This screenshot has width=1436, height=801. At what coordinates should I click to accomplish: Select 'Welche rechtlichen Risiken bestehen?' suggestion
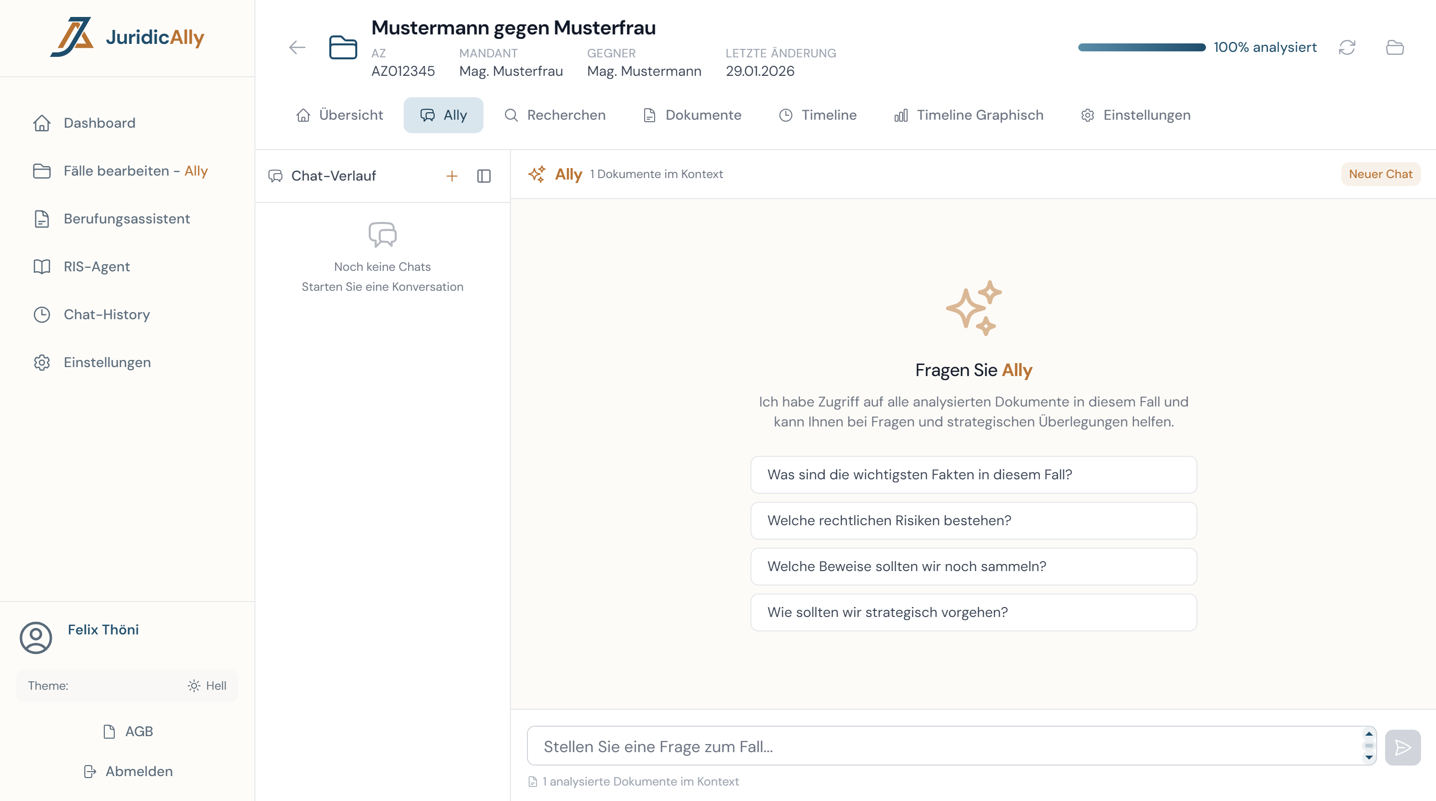click(x=973, y=520)
